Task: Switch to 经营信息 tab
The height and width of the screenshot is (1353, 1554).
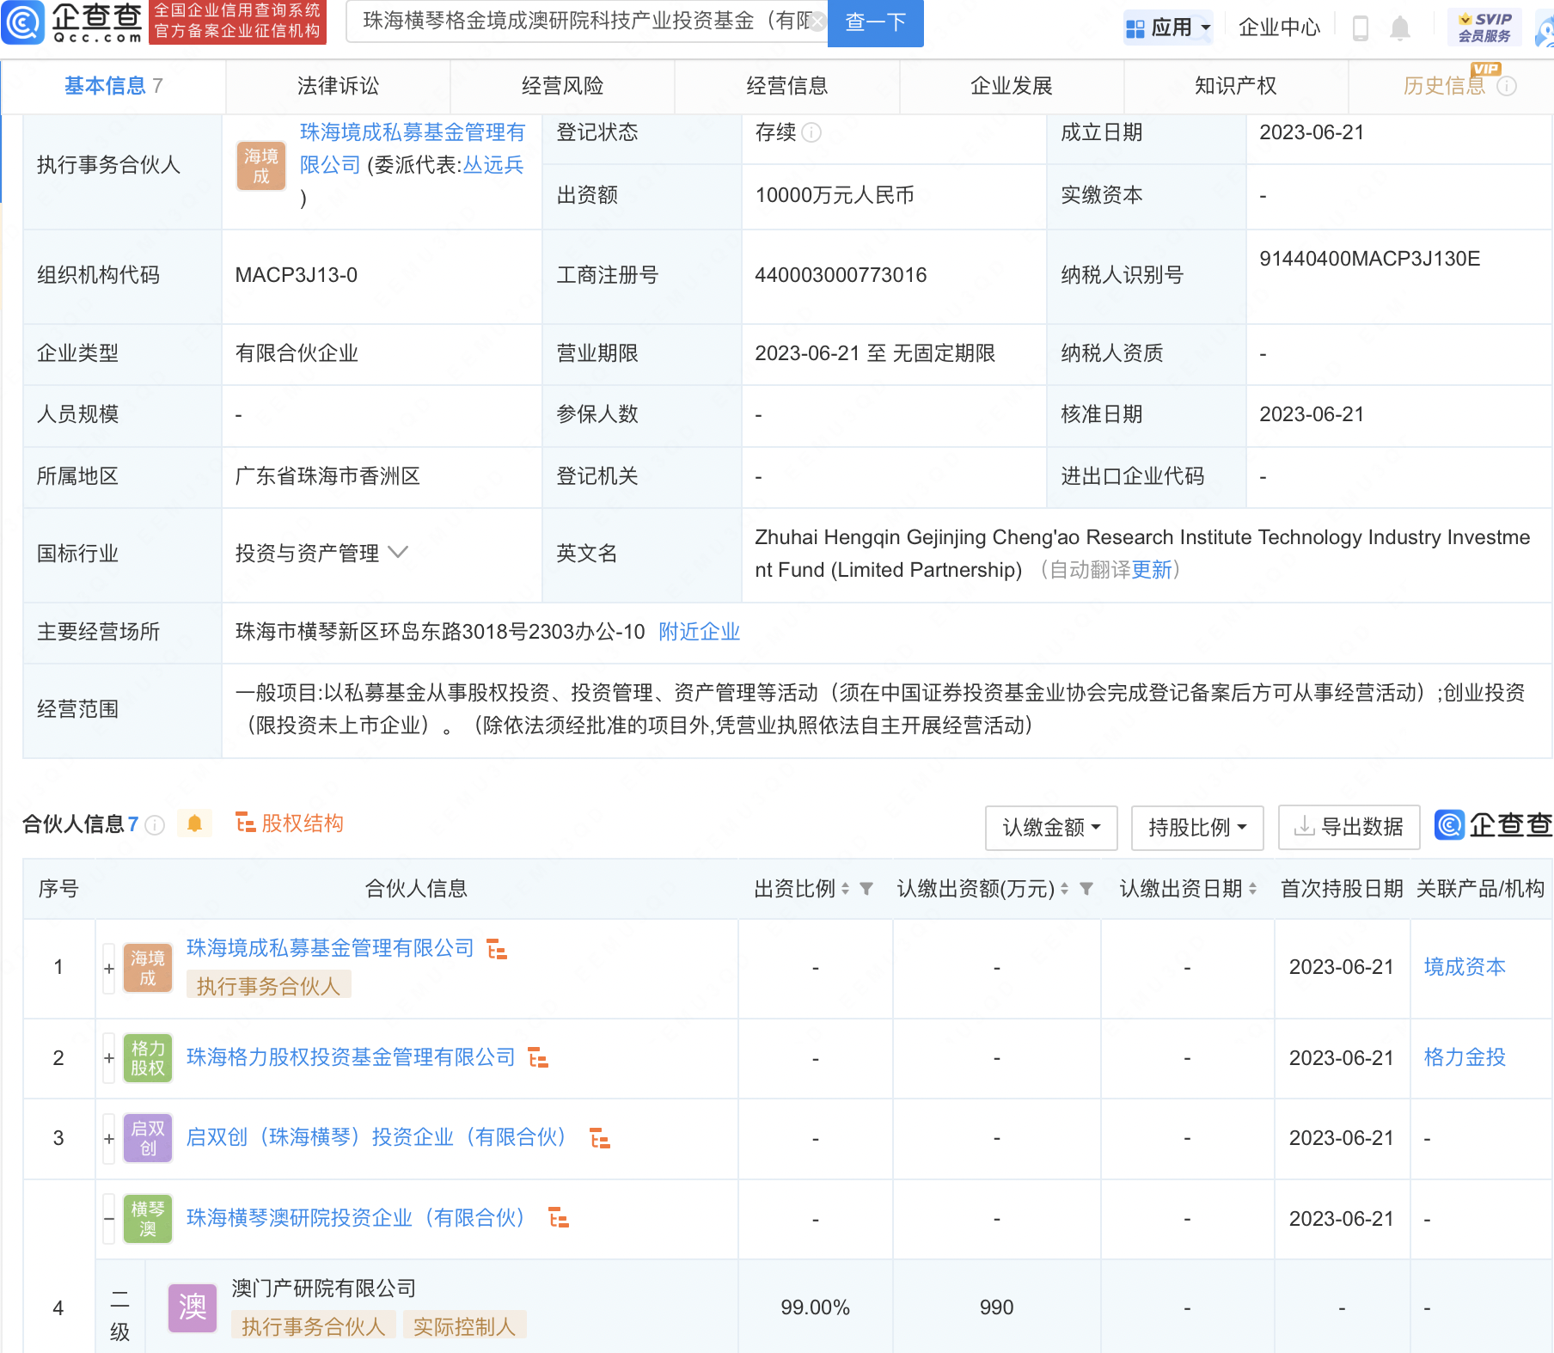Action: [786, 86]
